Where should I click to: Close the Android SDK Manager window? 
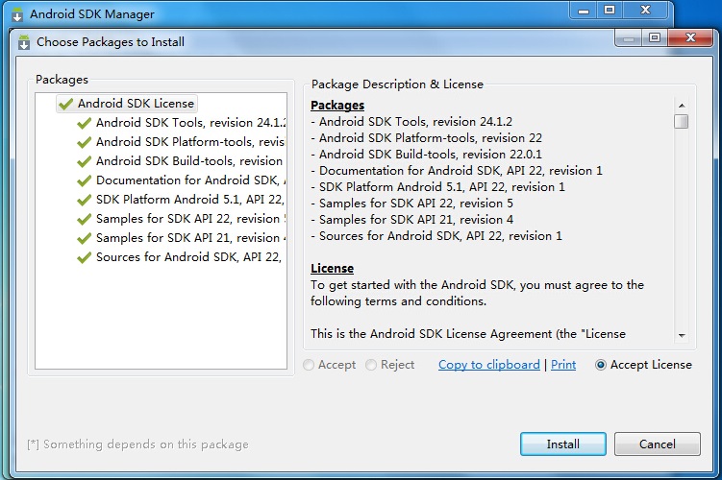pos(645,11)
